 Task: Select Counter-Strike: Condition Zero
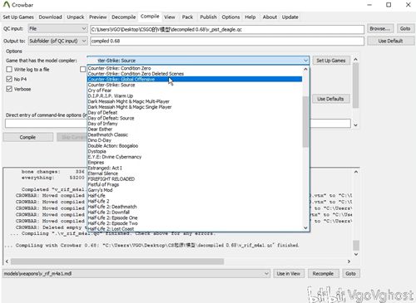pos(195,68)
